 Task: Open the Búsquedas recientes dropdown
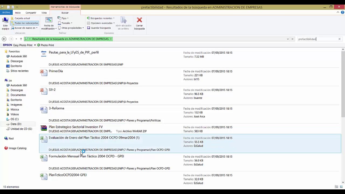pyautogui.click(x=101, y=18)
